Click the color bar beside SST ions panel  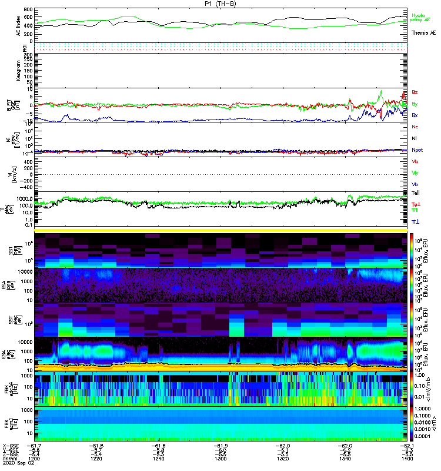[x=412, y=250]
